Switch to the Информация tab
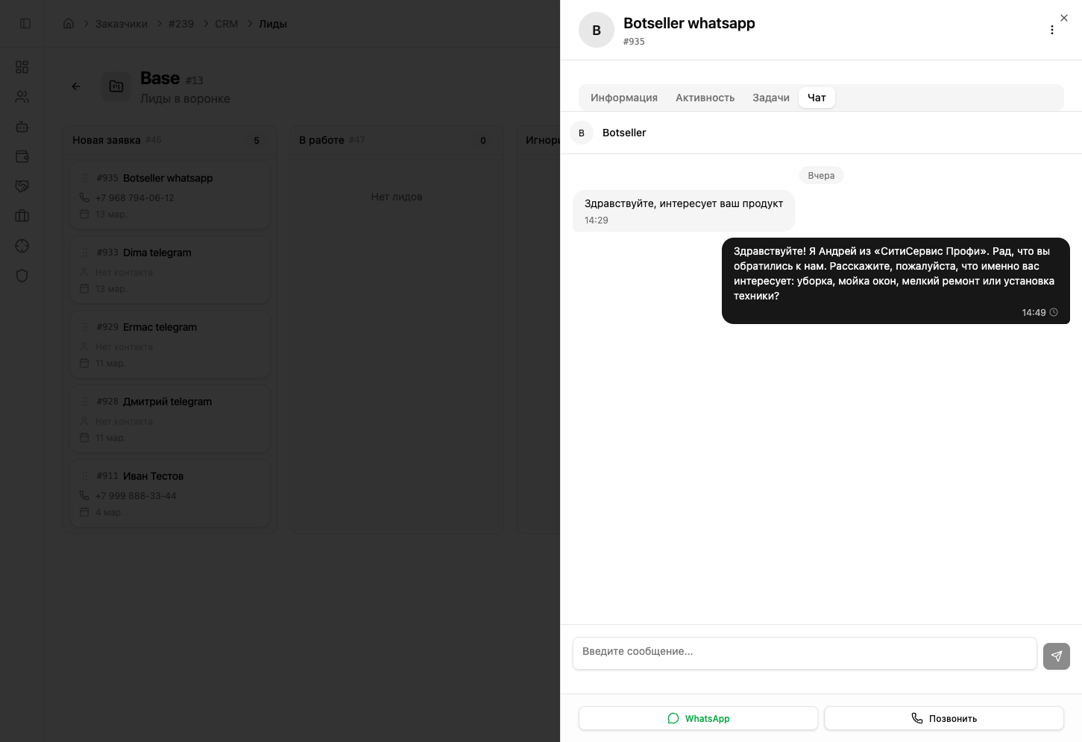 coord(623,98)
